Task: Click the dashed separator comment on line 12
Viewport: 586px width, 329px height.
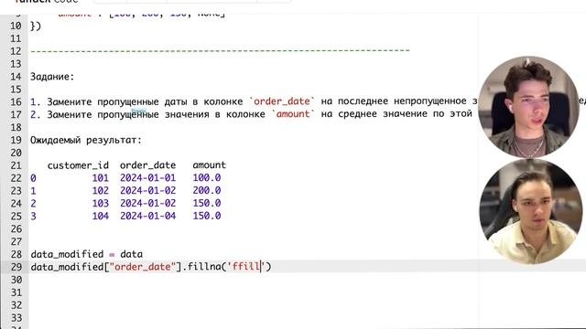Action: (x=220, y=51)
